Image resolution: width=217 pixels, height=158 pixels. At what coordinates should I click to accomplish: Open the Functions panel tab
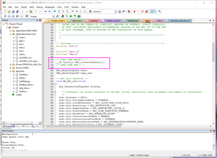click(26, 126)
